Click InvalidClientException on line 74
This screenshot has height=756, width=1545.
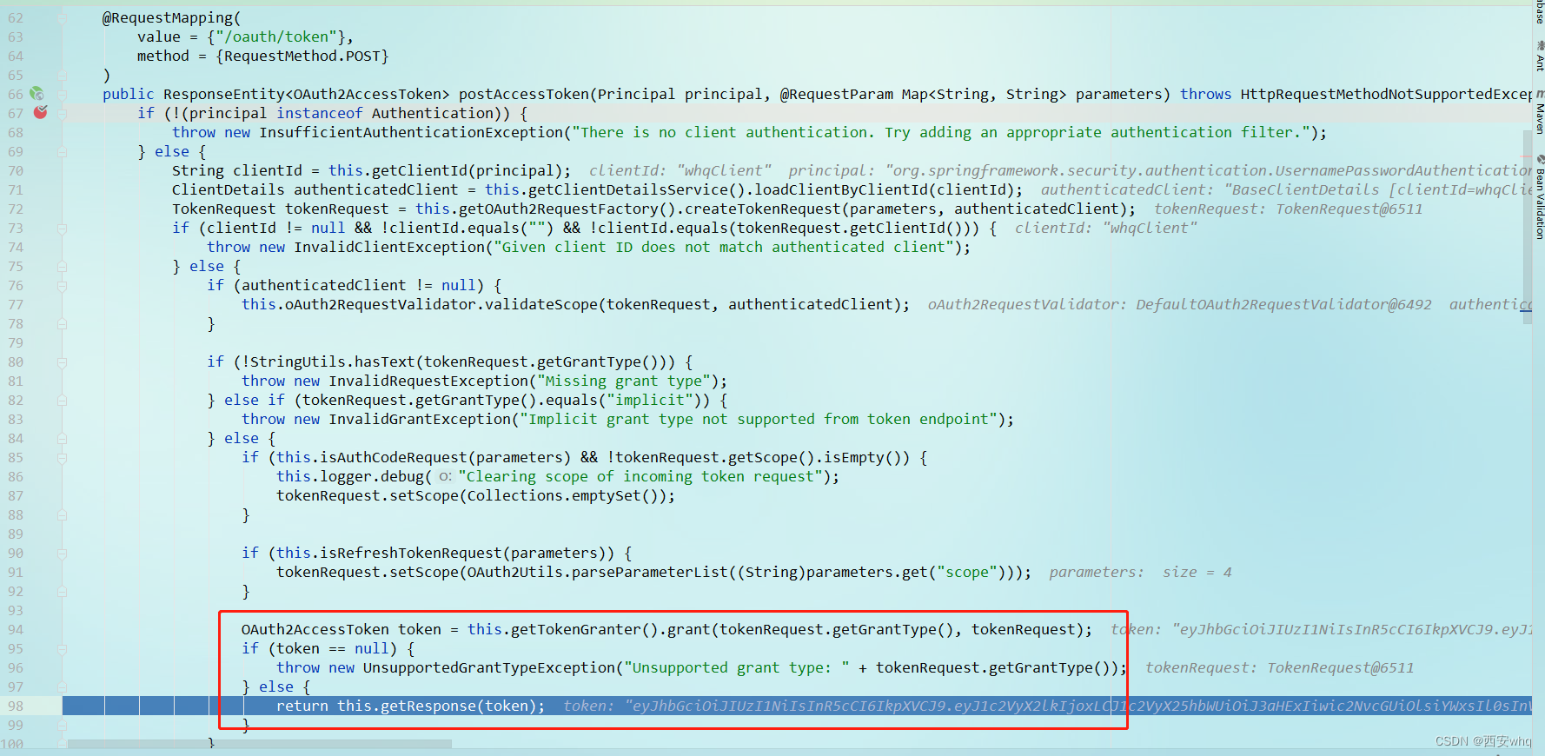(388, 247)
